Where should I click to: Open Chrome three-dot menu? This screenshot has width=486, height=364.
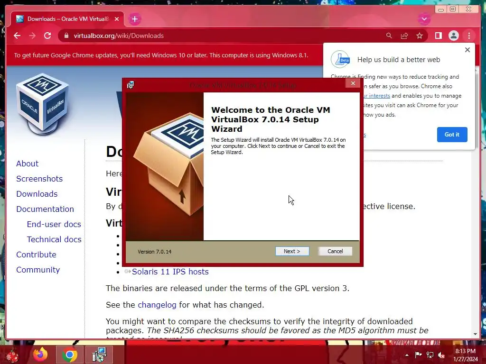[469, 36]
